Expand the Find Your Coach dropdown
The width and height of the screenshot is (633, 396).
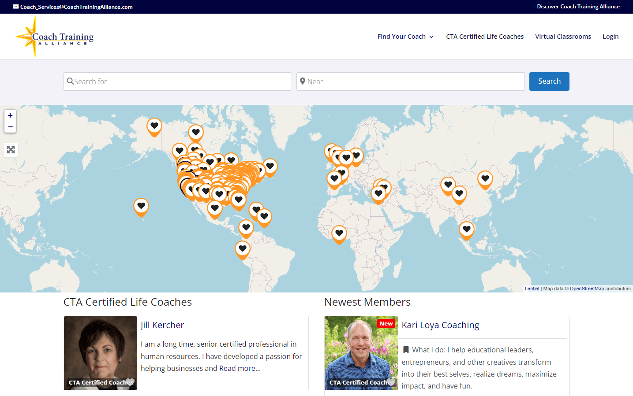(405, 37)
